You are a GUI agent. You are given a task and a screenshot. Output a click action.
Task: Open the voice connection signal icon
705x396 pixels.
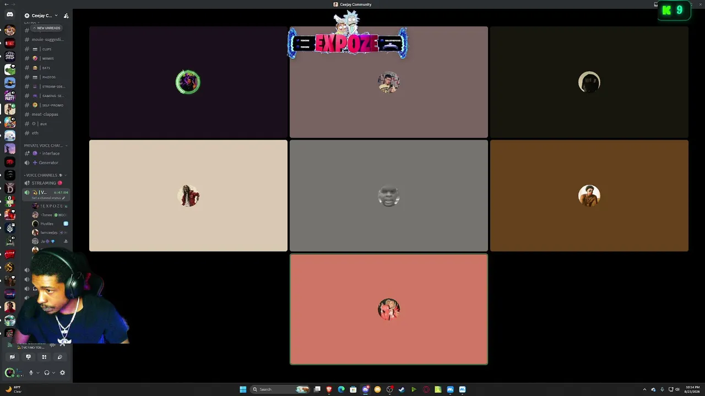click(9, 345)
